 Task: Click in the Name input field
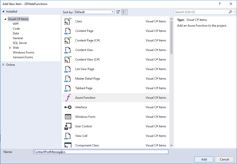(x=101, y=152)
